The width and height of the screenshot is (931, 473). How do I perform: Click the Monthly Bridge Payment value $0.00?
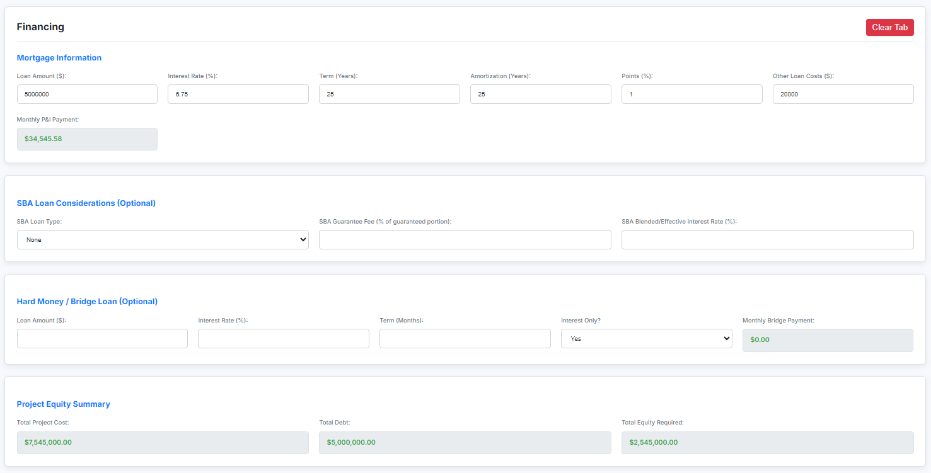click(x=828, y=340)
